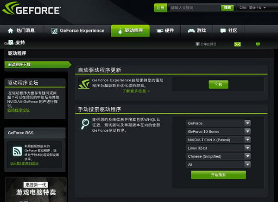Screen dimensions: 278x202
Task: Open the CHN 简体中文 region dropdown
Action: click(253, 8)
